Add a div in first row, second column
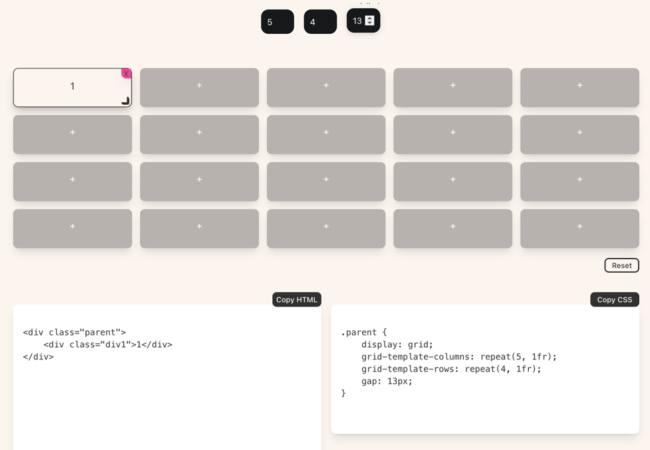The height and width of the screenshot is (450, 650). tap(199, 87)
